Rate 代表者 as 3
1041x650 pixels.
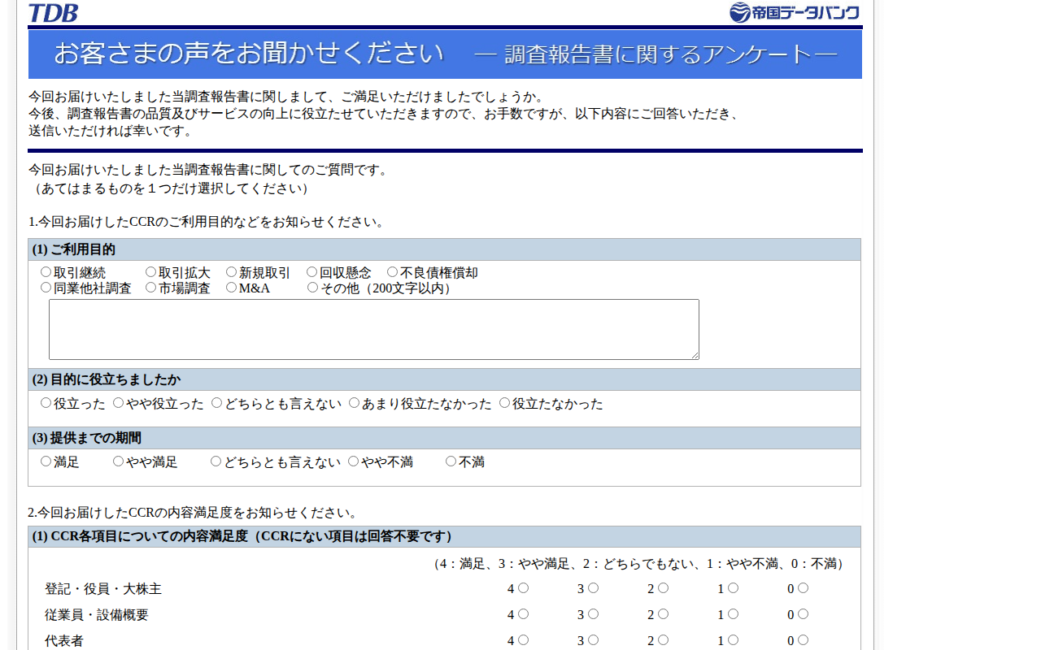pos(593,639)
